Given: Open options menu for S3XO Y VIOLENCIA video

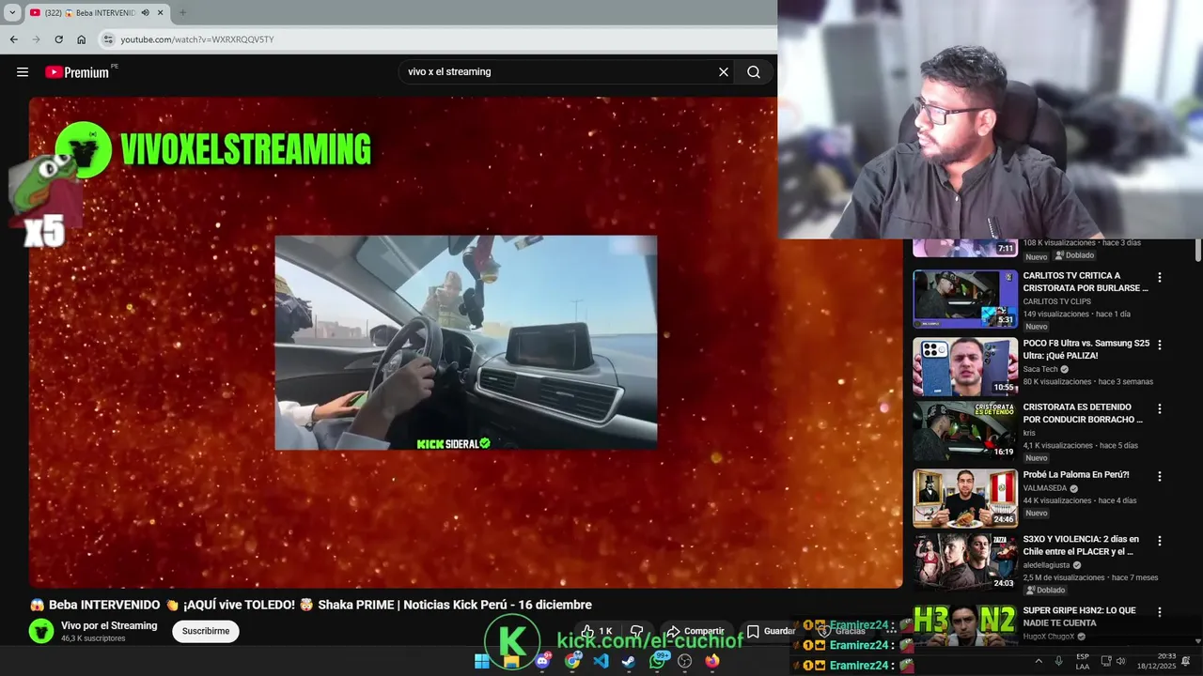Looking at the screenshot, I should click(1160, 540).
